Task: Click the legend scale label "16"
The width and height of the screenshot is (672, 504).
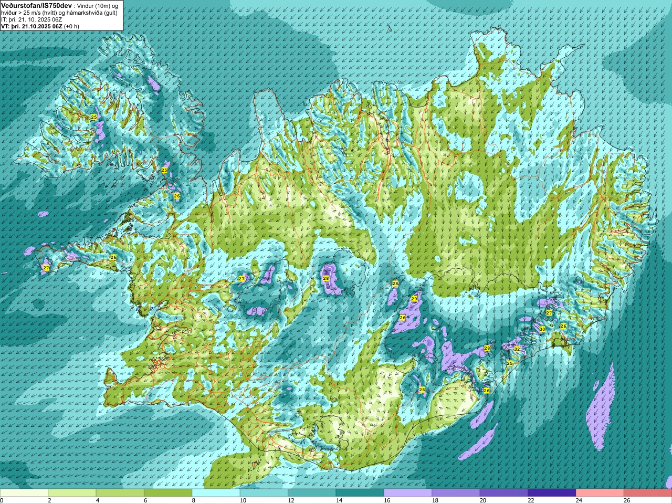Action: coord(386,500)
